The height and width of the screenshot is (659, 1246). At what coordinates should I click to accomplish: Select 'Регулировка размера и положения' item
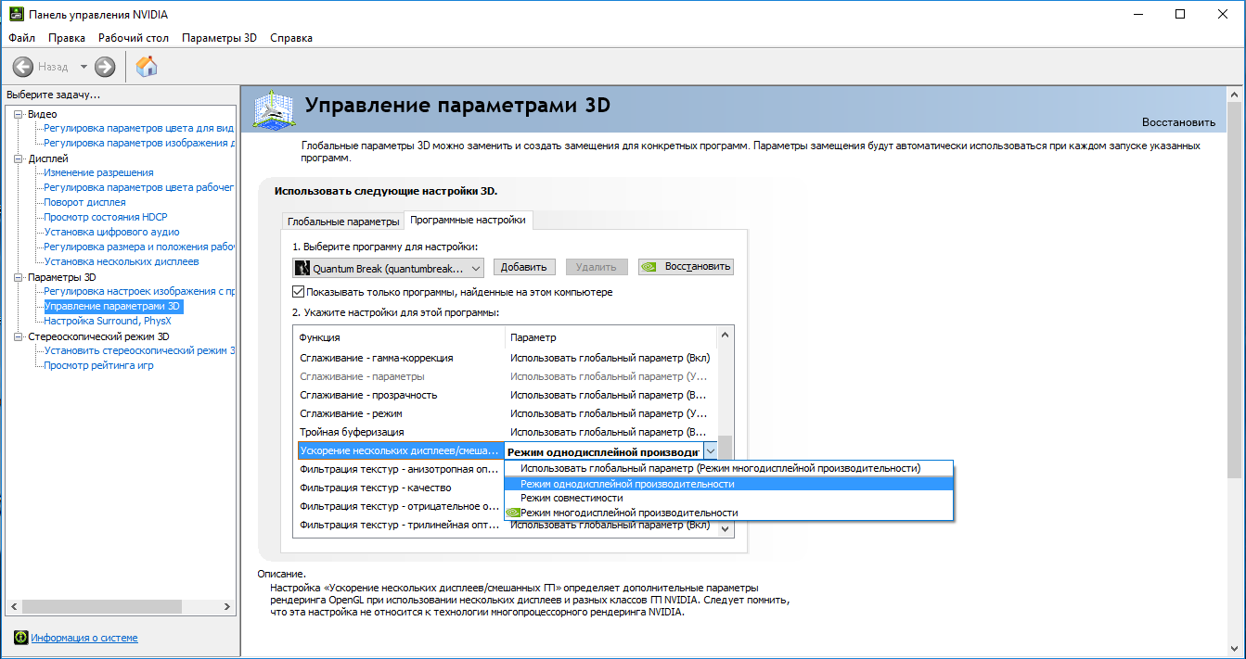(138, 247)
